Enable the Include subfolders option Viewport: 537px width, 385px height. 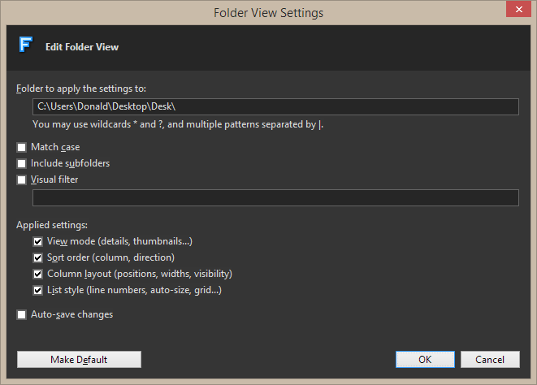click(x=22, y=164)
